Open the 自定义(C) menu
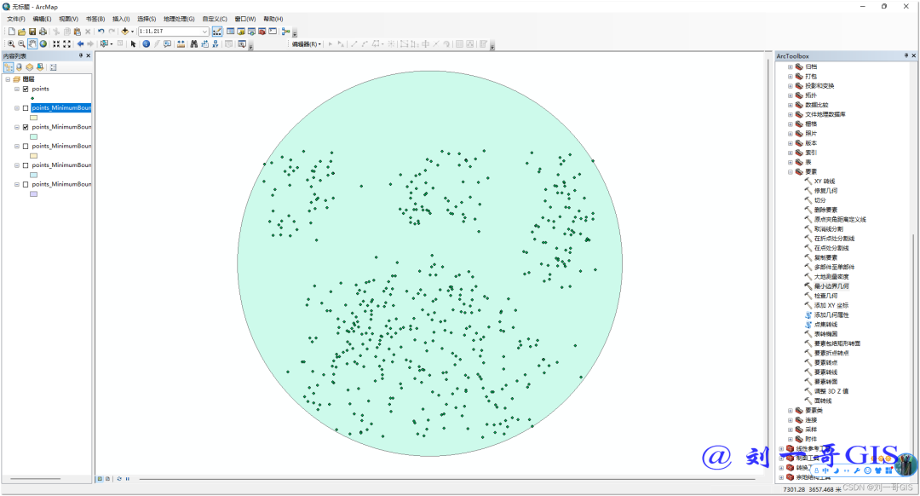 pos(215,19)
